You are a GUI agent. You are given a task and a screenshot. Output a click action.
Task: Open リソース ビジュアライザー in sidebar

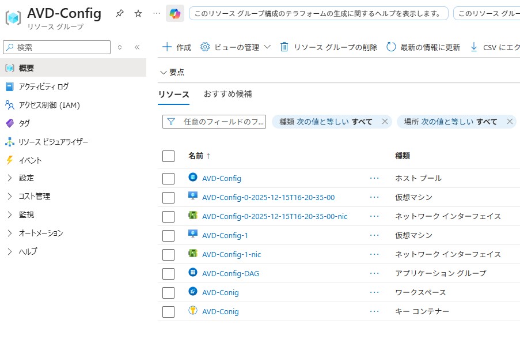coord(53,142)
